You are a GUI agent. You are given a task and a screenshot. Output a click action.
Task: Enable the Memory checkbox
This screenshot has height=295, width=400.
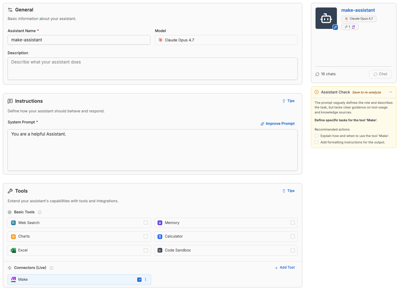coord(293,223)
